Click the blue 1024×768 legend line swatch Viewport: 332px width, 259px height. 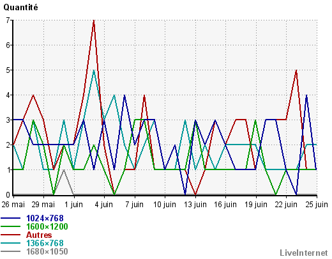[x=11, y=218]
